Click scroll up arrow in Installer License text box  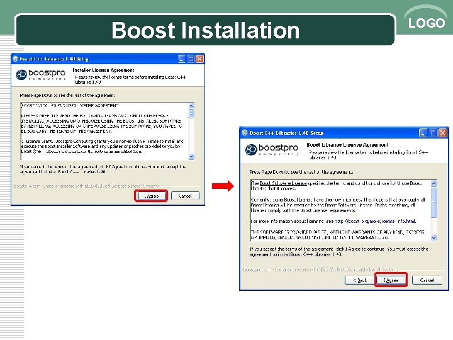(x=191, y=106)
